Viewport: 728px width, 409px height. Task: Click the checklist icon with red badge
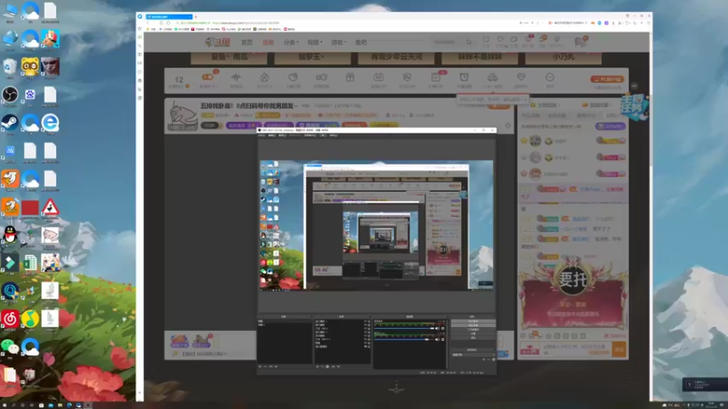click(x=436, y=77)
